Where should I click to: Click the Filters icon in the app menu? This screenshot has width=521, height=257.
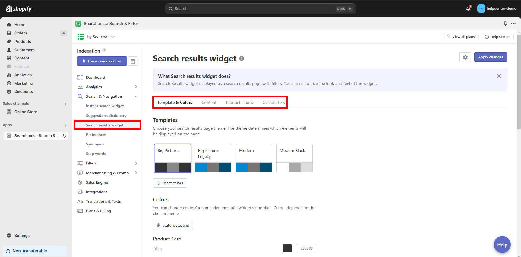click(x=80, y=163)
